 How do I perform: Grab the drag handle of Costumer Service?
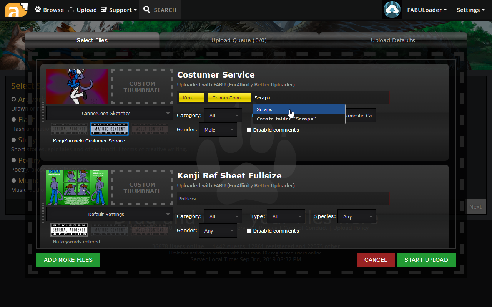43,112
